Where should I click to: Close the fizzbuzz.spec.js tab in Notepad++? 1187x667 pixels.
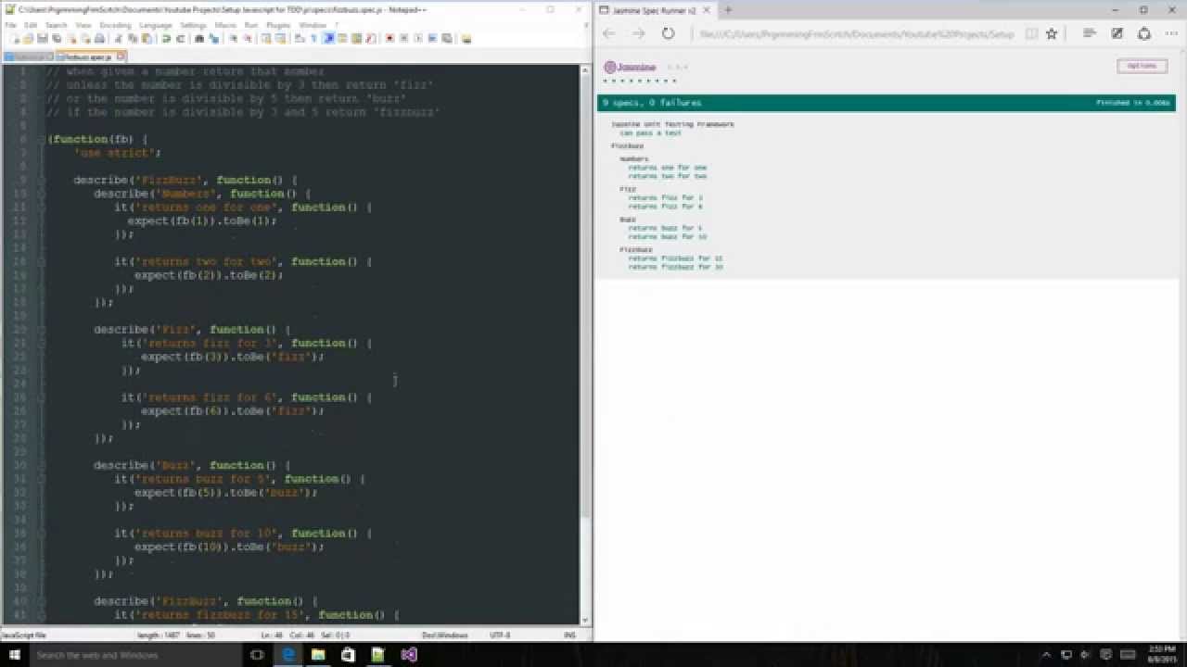(x=119, y=57)
